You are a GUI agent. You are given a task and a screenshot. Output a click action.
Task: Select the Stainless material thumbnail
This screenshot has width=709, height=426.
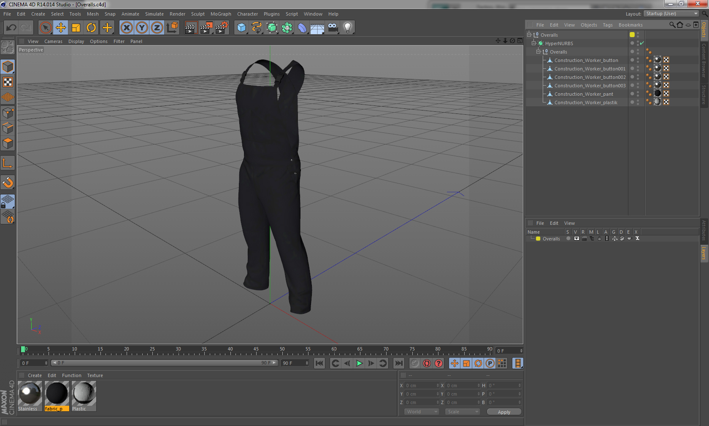pos(30,396)
